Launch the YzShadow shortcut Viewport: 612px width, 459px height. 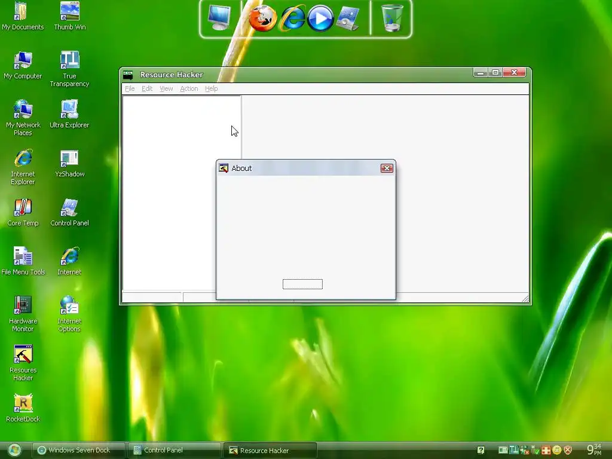pos(69,163)
